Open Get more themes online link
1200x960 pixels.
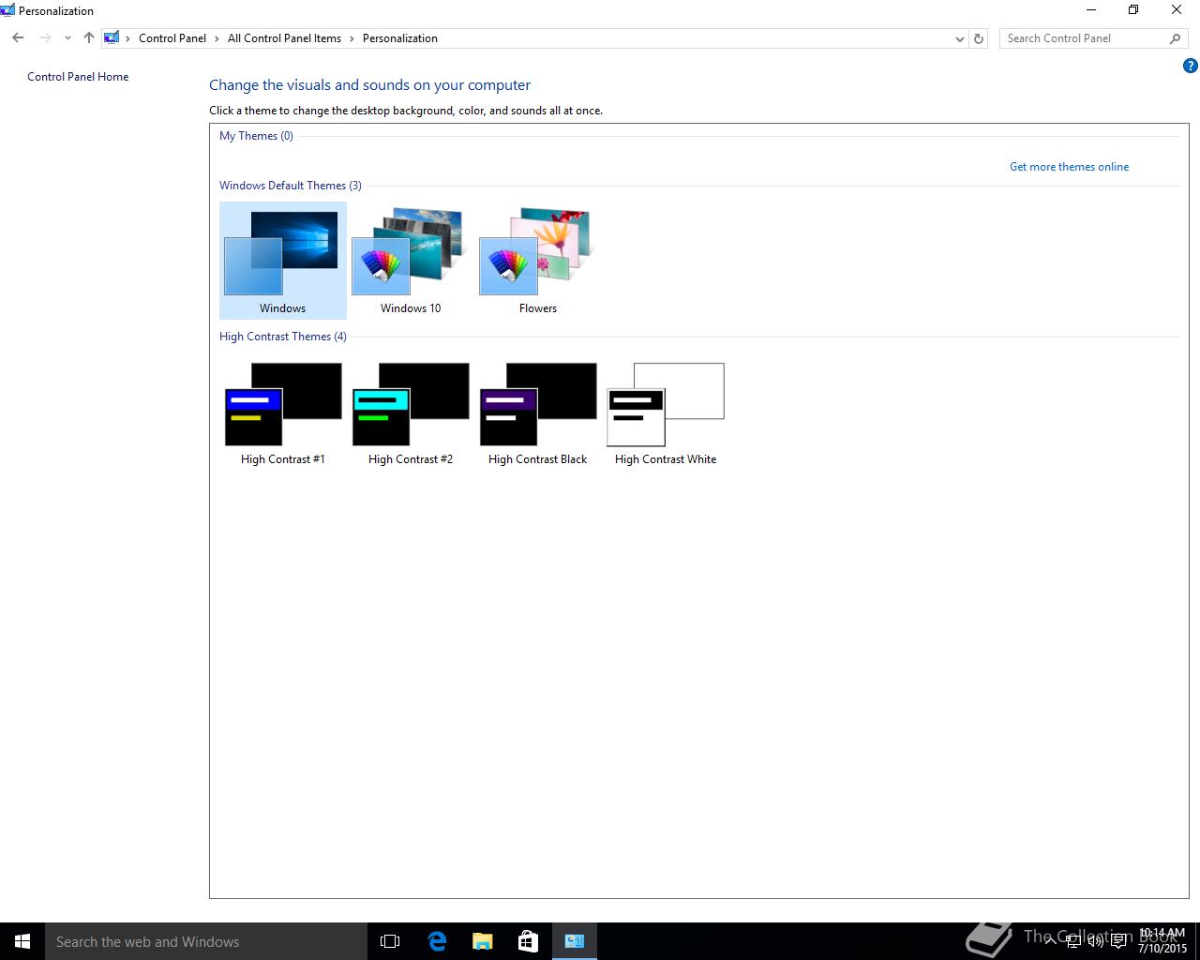pos(1069,167)
